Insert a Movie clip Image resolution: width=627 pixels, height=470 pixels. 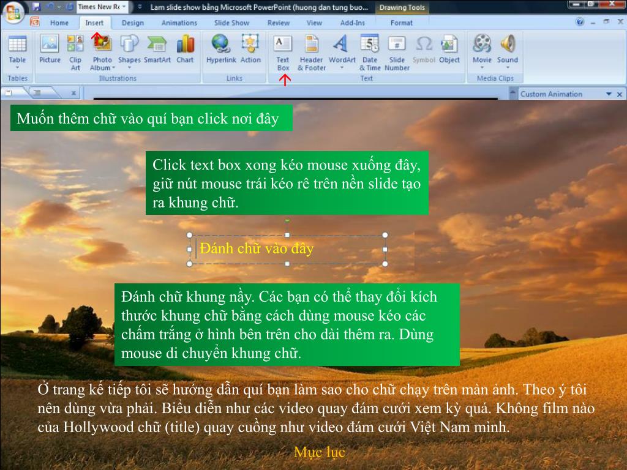(482, 53)
